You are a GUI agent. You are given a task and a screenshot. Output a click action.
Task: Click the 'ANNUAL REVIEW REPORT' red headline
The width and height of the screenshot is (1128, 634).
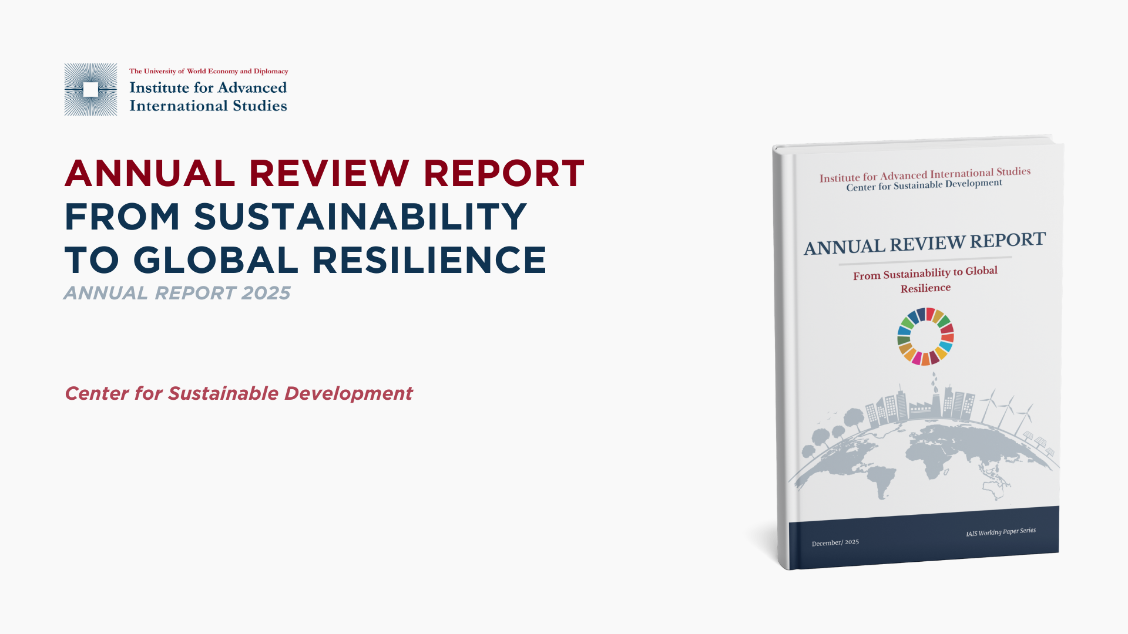[324, 174]
